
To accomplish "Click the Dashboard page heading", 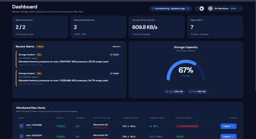I will [25, 7].
